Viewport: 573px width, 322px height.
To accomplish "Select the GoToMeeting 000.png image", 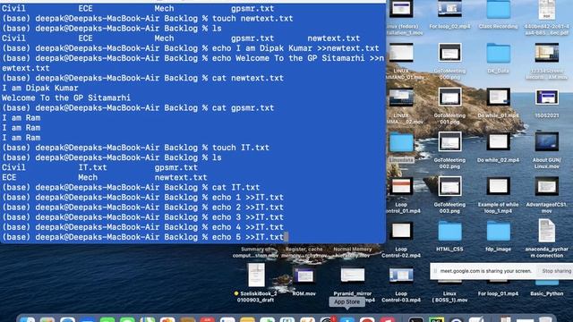I will click(x=449, y=53).
